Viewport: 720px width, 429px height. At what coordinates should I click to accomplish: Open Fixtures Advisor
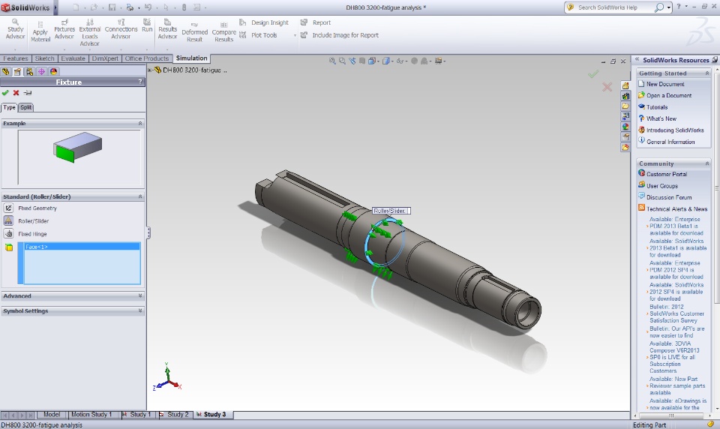coord(64,29)
